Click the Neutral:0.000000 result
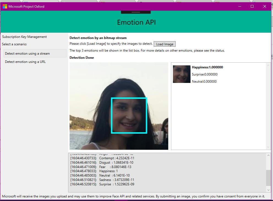273x201 pixels. tap(204, 82)
